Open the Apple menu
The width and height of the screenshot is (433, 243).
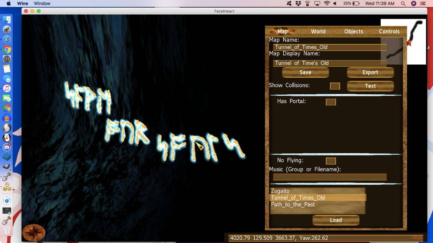(9, 3)
